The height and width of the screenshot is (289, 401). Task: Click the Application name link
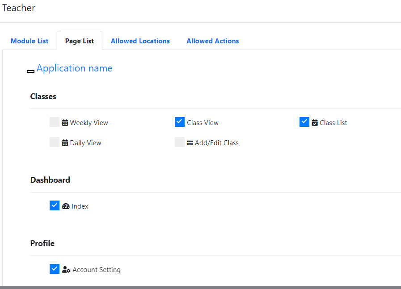click(74, 68)
